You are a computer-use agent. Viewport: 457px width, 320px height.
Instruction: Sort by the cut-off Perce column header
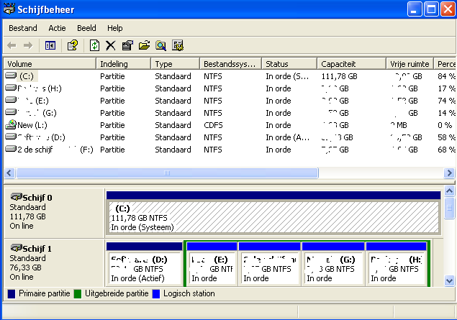pos(445,64)
